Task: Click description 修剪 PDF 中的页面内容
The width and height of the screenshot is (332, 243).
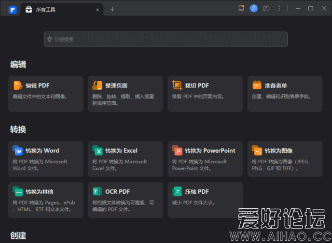Action: (198, 97)
